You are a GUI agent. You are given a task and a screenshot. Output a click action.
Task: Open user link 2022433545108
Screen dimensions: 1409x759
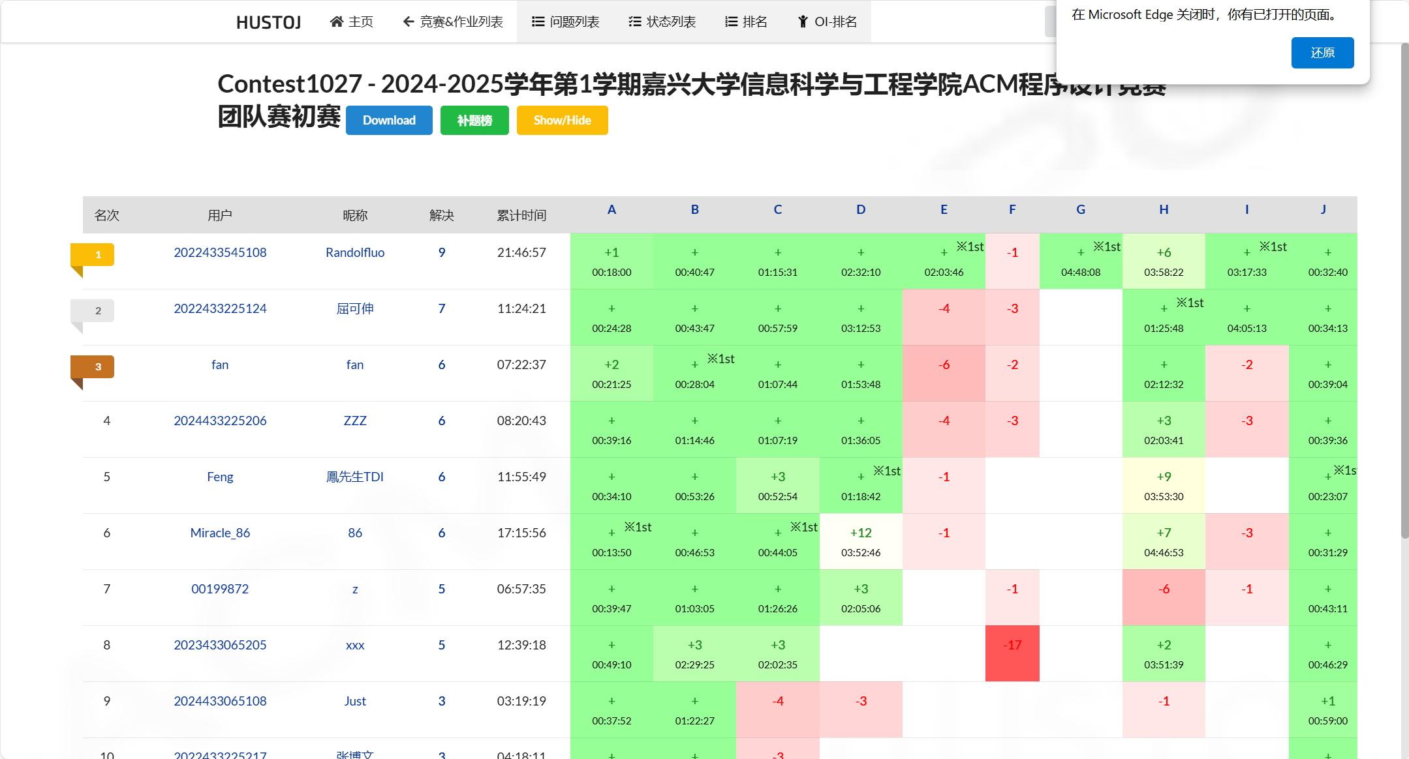(220, 252)
